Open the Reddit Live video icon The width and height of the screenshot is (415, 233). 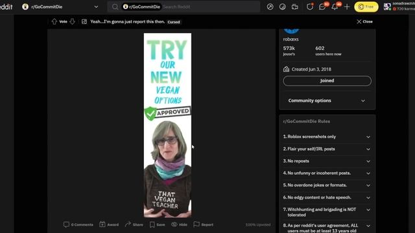pyautogui.click(x=295, y=7)
